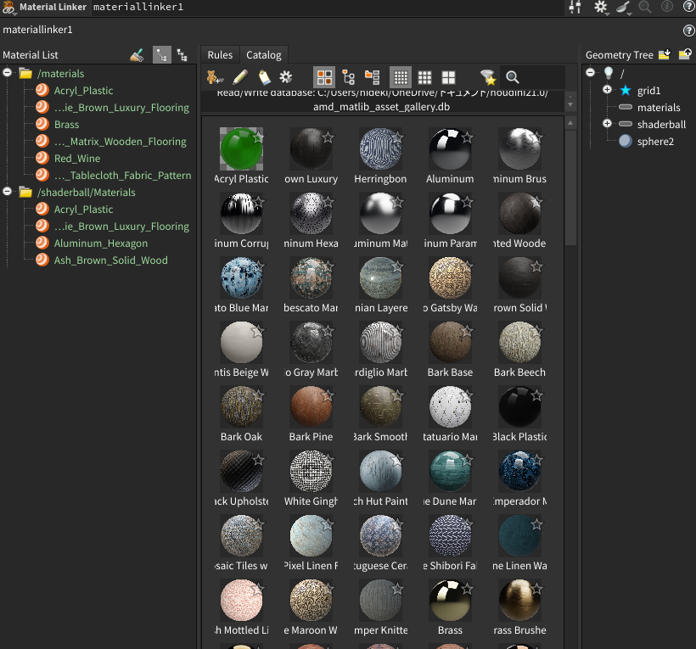696x649 pixels.
Task: Select the Acryl Plastic material thumbnail
Action: [x=241, y=149]
